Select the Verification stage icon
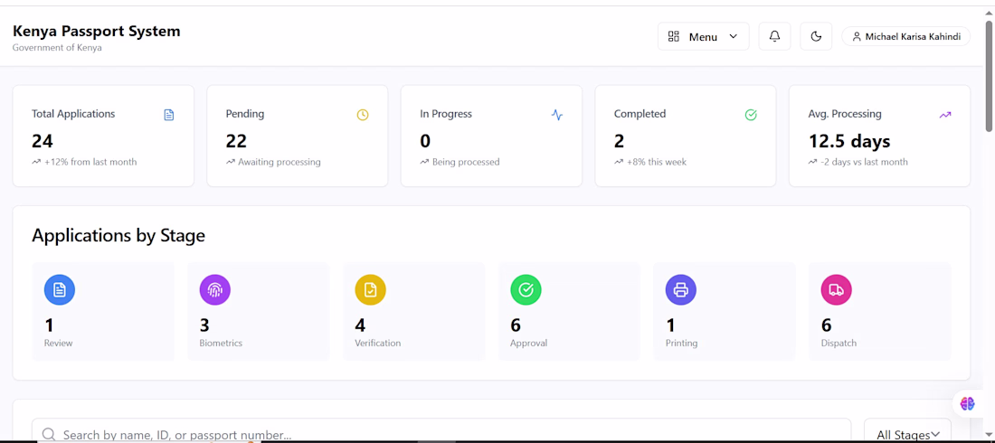Image resolution: width=995 pixels, height=443 pixels. (x=371, y=290)
